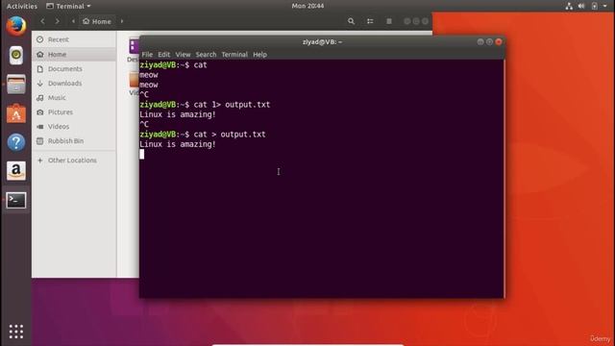Open the terminal Edit menu
The height and width of the screenshot is (346, 615).
click(x=164, y=55)
